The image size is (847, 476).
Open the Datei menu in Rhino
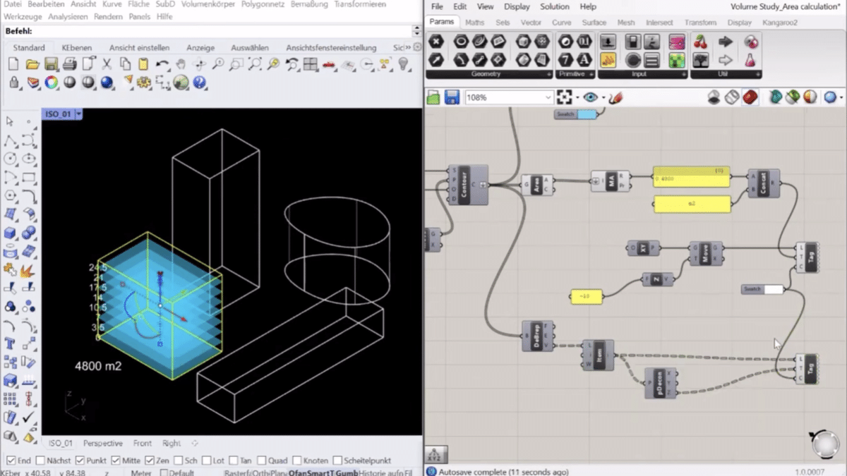pos(13,4)
